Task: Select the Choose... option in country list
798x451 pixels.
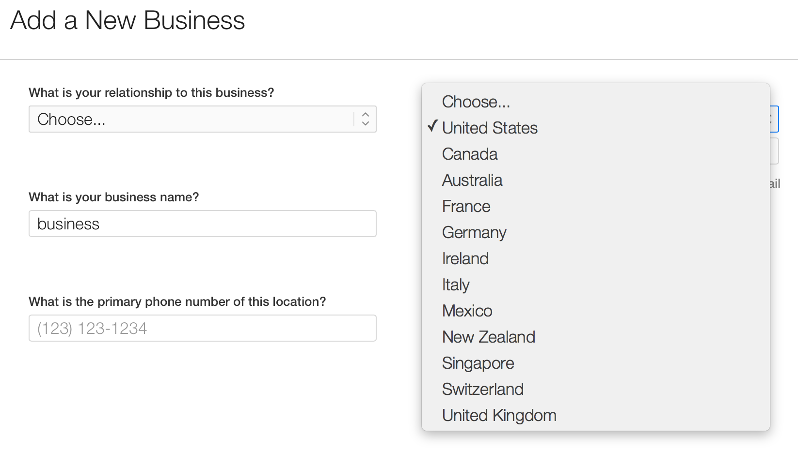Action: (476, 102)
